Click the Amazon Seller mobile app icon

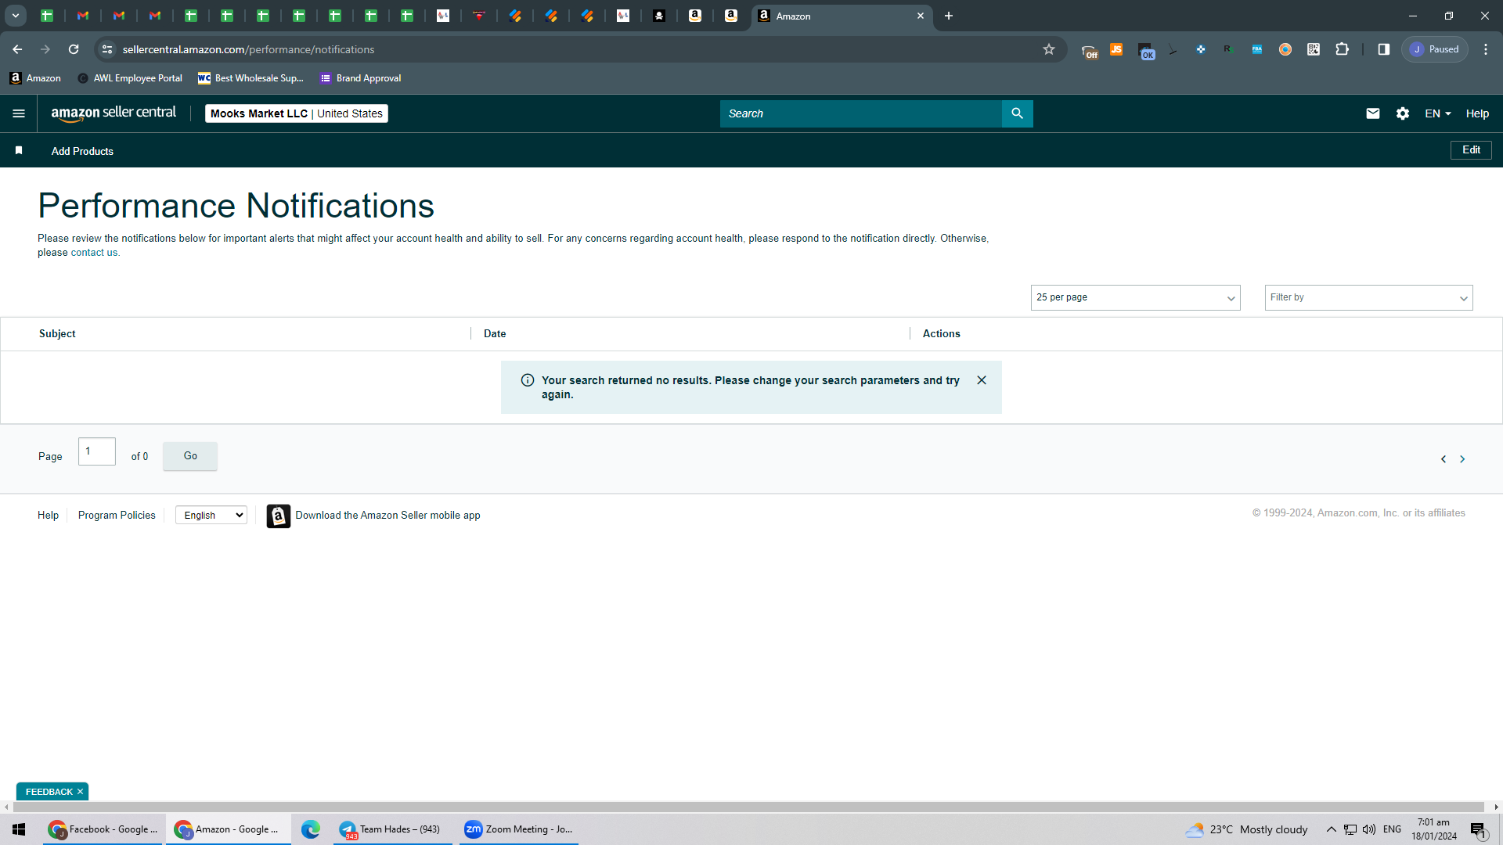(279, 516)
